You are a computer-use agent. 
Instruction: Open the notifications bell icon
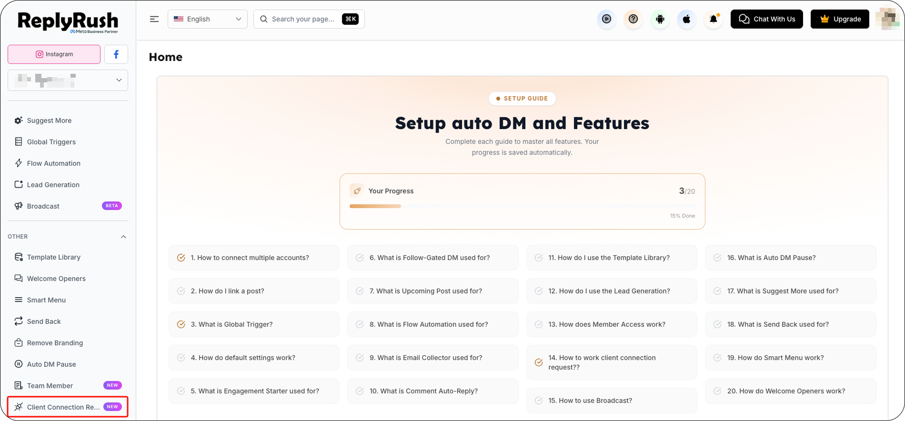click(x=713, y=19)
